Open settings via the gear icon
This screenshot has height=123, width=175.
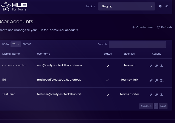coord(160,6)
